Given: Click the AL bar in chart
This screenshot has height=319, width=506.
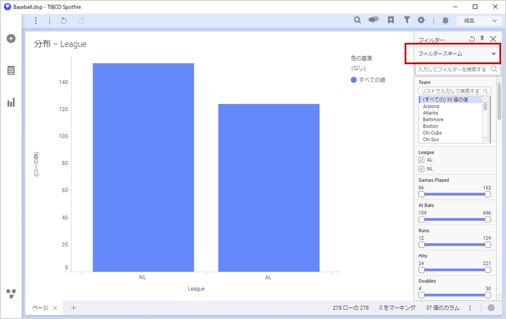Looking at the screenshot, I should 269,187.
